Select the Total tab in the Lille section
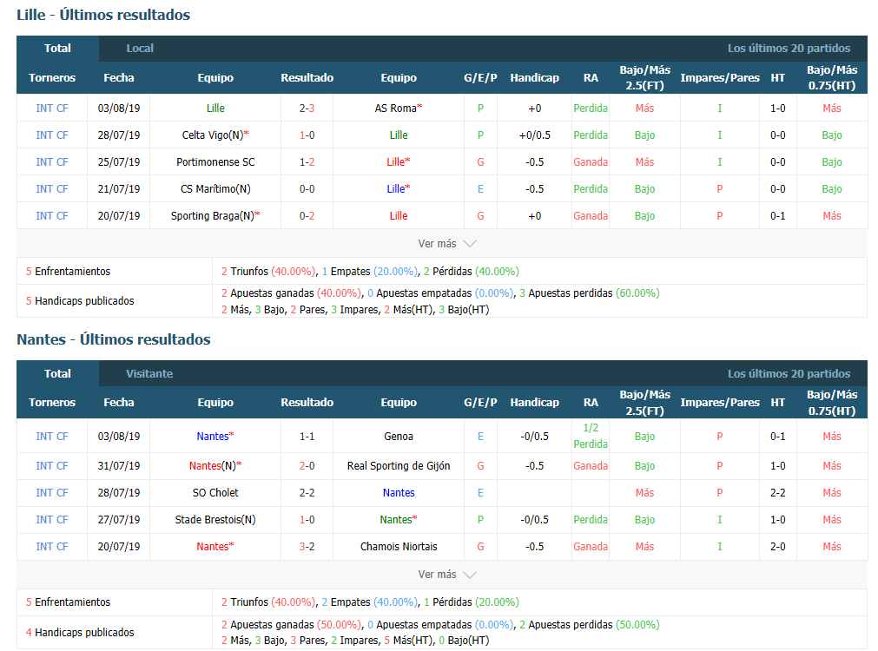The image size is (878, 651). click(57, 48)
